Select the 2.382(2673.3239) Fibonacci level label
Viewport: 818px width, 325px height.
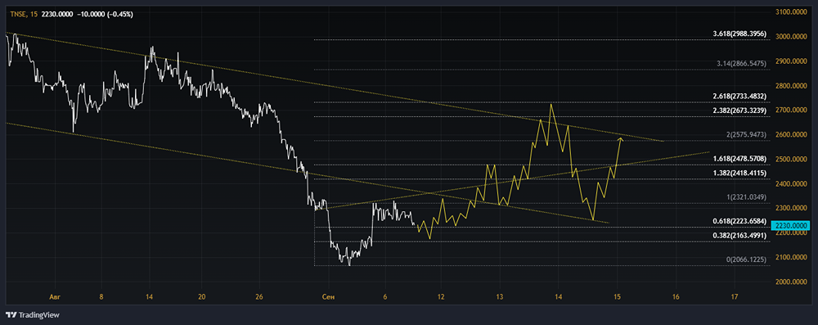(x=739, y=111)
